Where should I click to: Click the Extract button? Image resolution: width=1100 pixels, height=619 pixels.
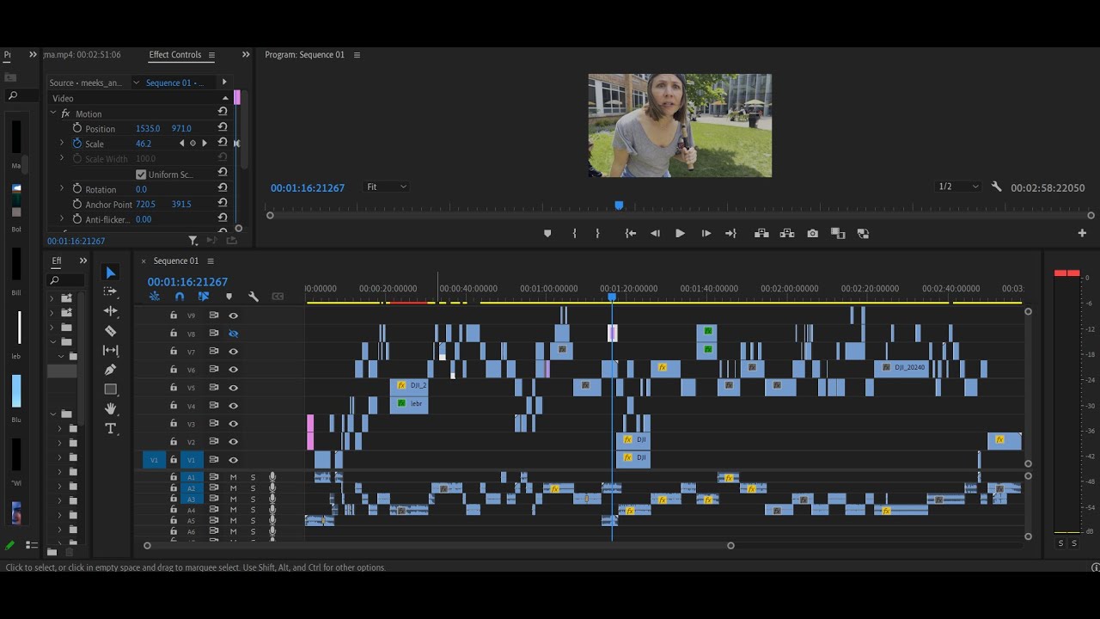tap(786, 233)
